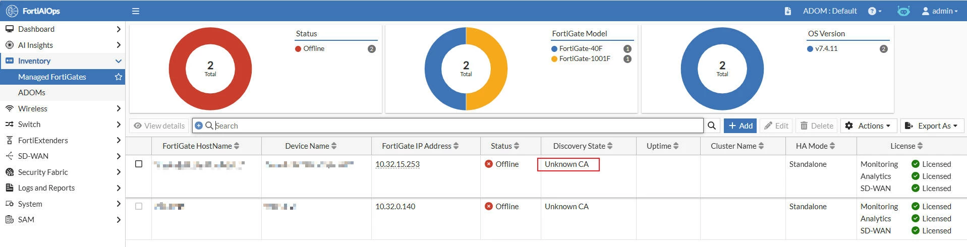
Task: Click the SAM sidebar icon
Action: 9,220
